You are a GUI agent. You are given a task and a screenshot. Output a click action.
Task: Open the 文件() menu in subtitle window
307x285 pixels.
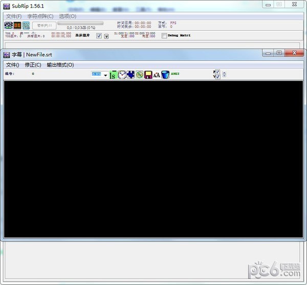[x=12, y=65]
